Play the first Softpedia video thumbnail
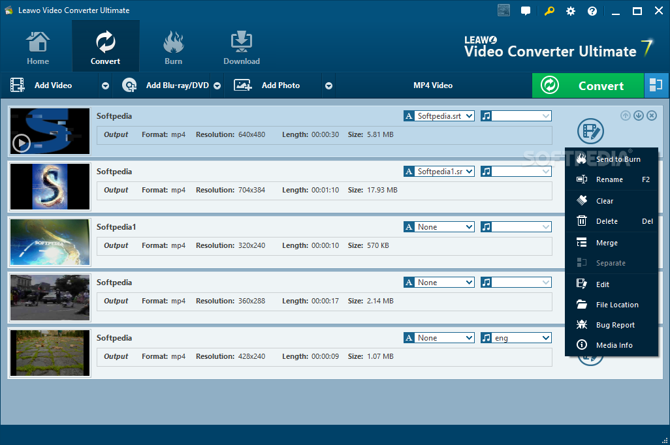 pos(22,143)
